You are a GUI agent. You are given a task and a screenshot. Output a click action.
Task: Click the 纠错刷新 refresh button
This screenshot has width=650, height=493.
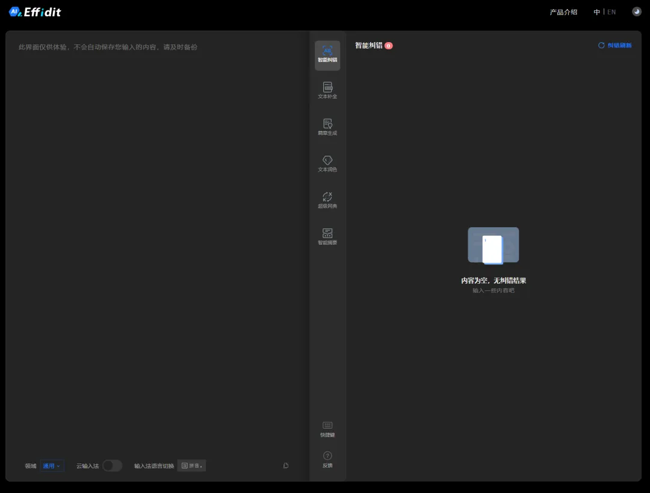(x=615, y=46)
